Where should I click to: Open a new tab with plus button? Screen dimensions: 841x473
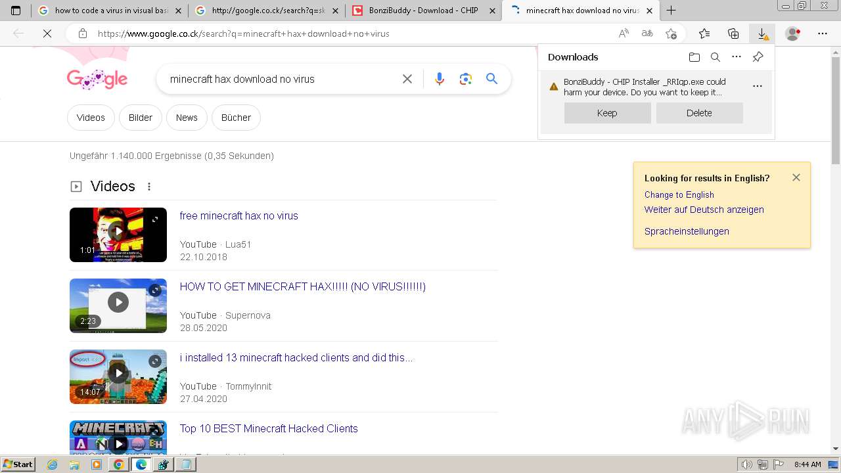coord(671,11)
